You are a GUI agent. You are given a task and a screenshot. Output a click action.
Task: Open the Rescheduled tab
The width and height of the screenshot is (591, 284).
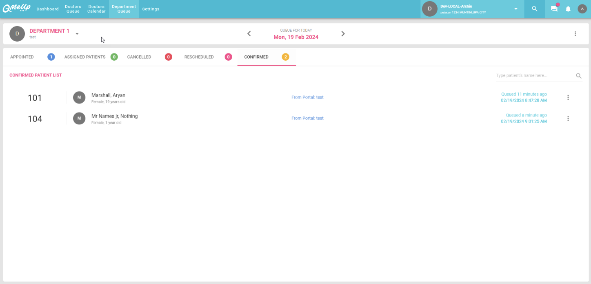point(199,57)
